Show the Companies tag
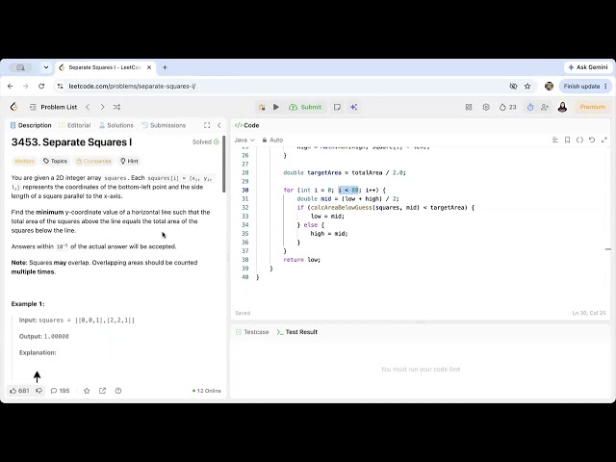 pyautogui.click(x=94, y=161)
